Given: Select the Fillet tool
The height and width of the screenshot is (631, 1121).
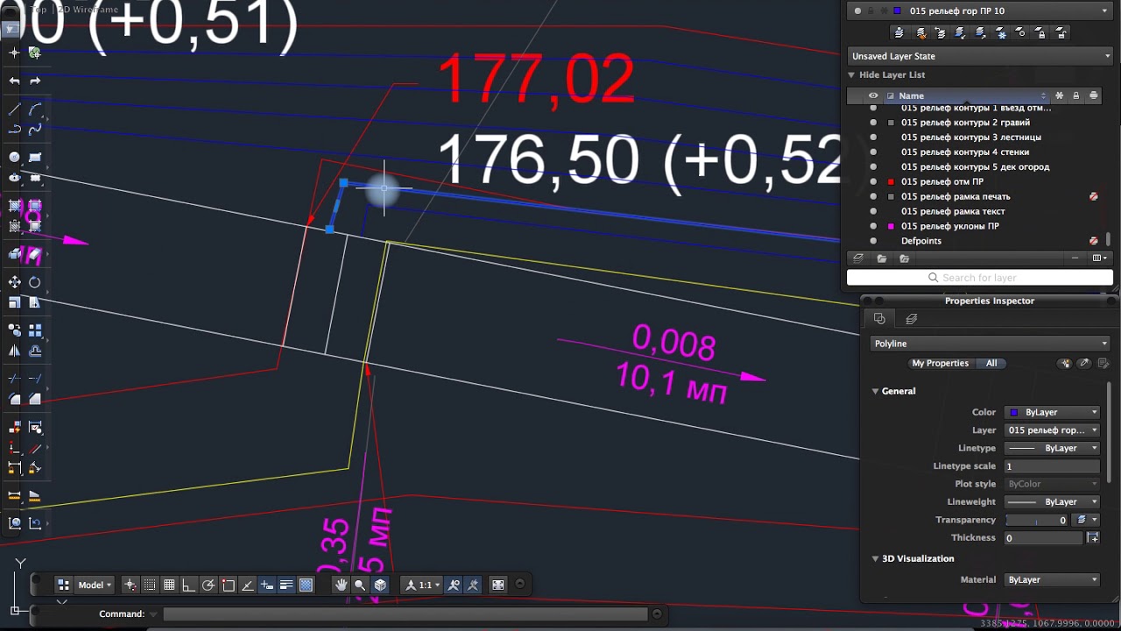Looking at the screenshot, I should point(14,399).
